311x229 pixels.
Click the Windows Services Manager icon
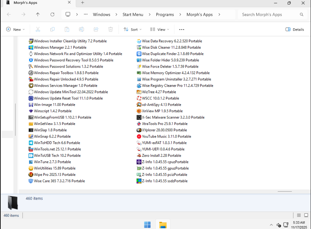pyautogui.click(x=31, y=85)
